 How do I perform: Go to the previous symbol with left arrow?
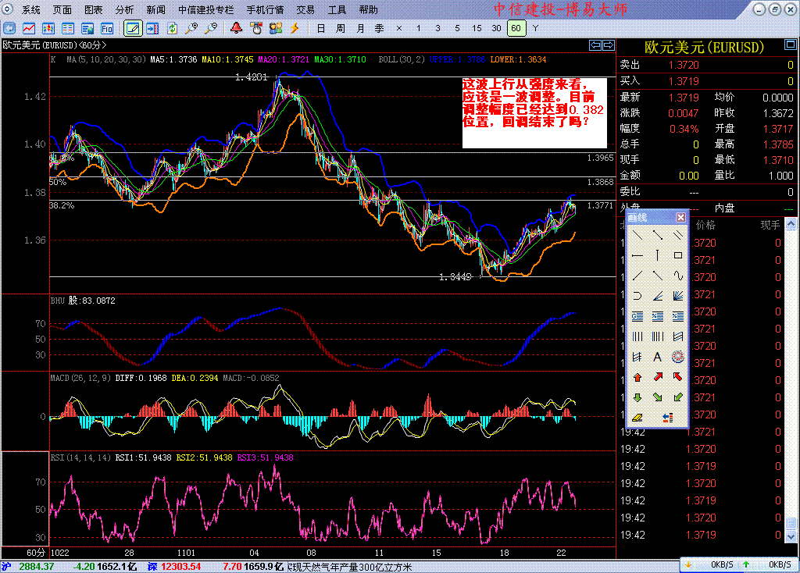[x=595, y=44]
